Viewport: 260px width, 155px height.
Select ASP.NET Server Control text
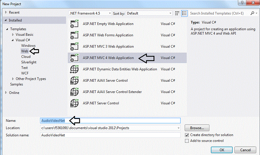coord(101,103)
